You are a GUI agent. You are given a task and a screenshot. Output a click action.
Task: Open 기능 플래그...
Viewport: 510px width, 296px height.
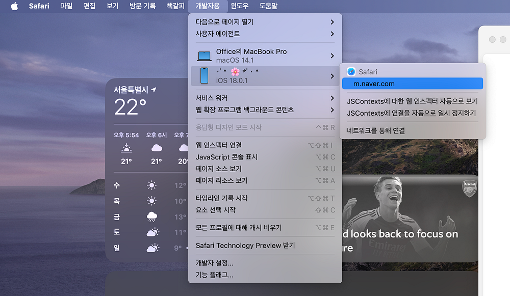tap(265, 275)
